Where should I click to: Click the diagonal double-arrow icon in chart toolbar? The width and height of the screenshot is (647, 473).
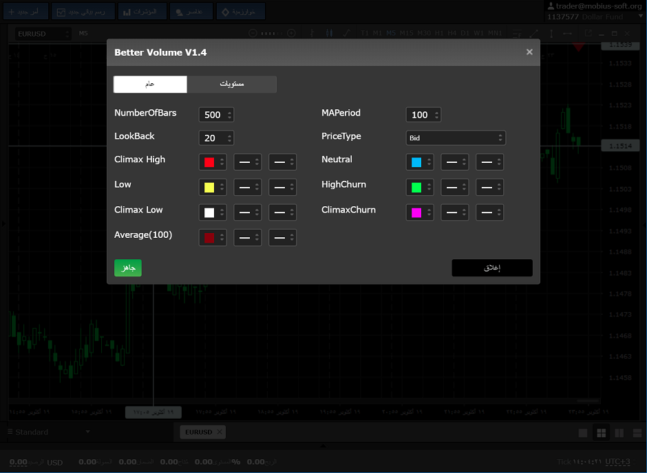[534, 34]
